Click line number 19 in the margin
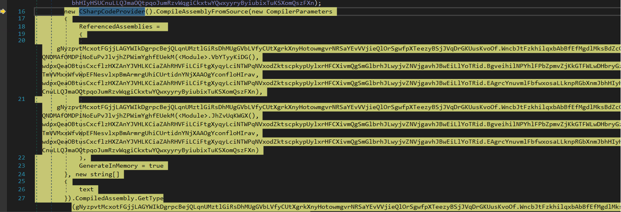The width and height of the screenshot is (621, 212). click(21, 33)
